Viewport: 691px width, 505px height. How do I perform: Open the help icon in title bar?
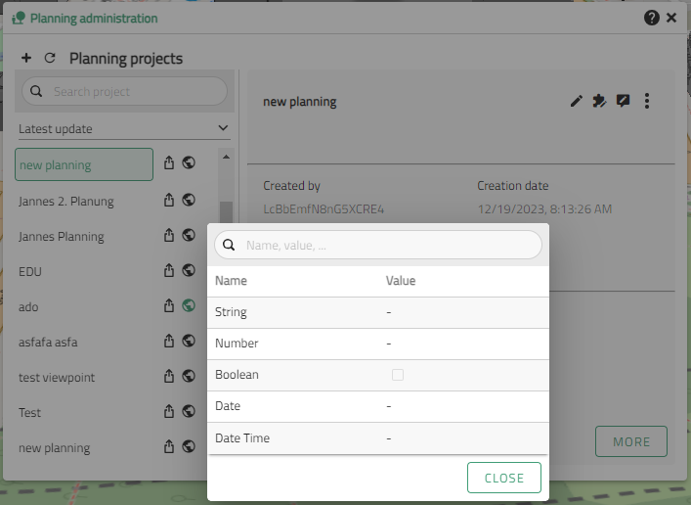pyautogui.click(x=652, y=18)
